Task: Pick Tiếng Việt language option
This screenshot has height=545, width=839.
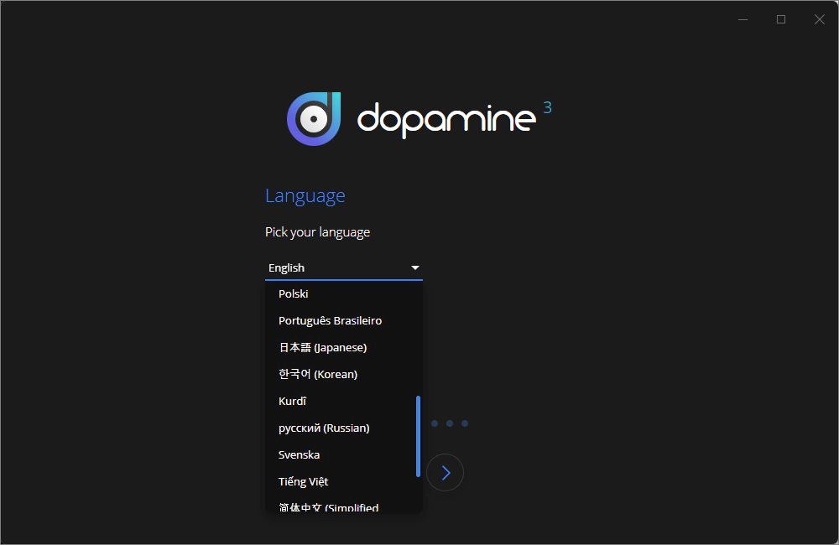Action: point(343,480)
